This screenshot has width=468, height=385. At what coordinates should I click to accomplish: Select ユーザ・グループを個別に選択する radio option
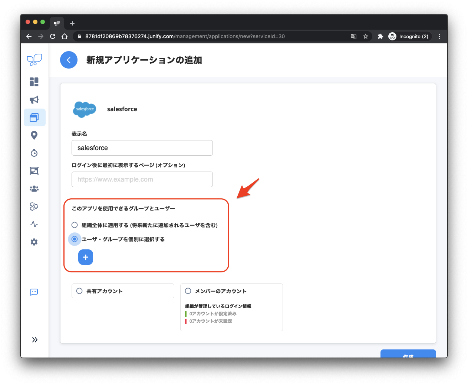tap(75, 239)
